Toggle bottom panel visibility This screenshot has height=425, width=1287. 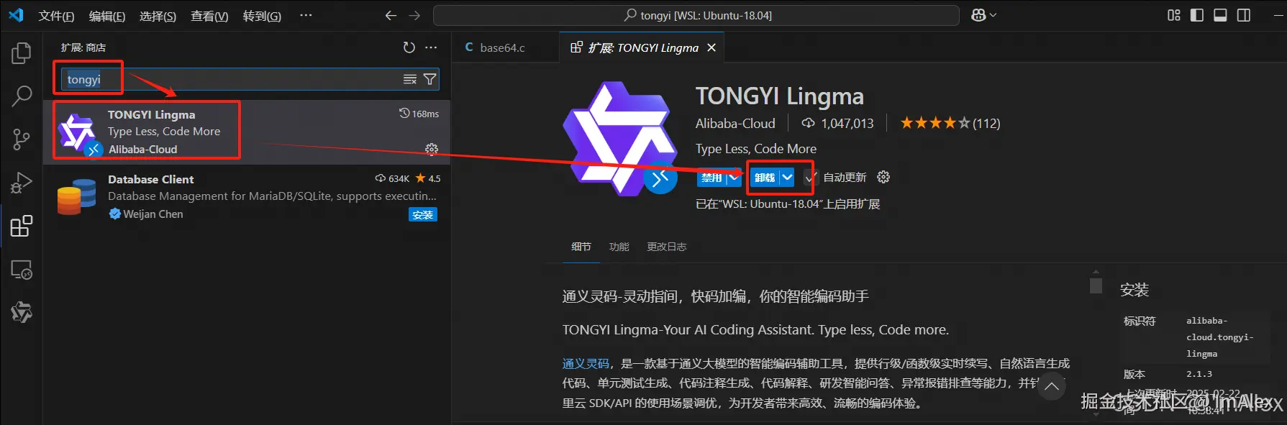coord(1220,15)
